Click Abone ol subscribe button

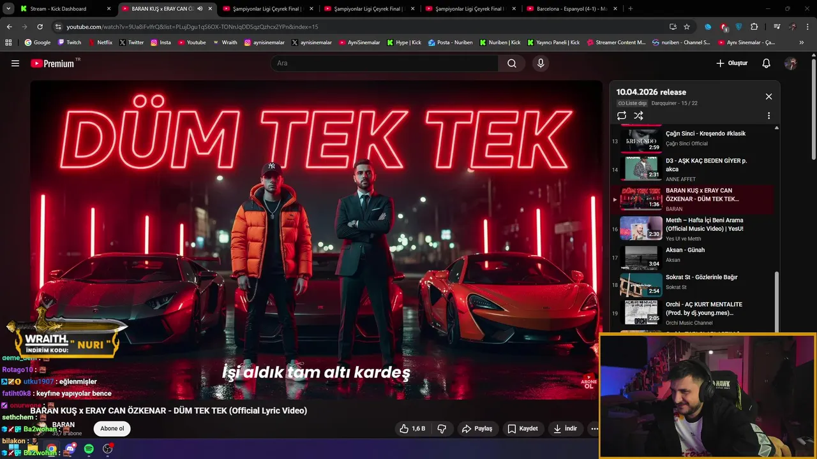point(112,428)
